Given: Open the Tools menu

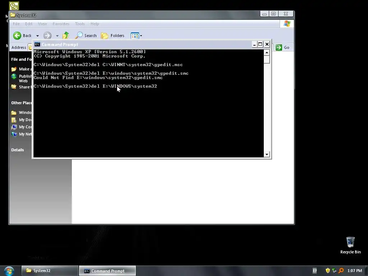Looking at the screenshot, I should coord(80,24).
